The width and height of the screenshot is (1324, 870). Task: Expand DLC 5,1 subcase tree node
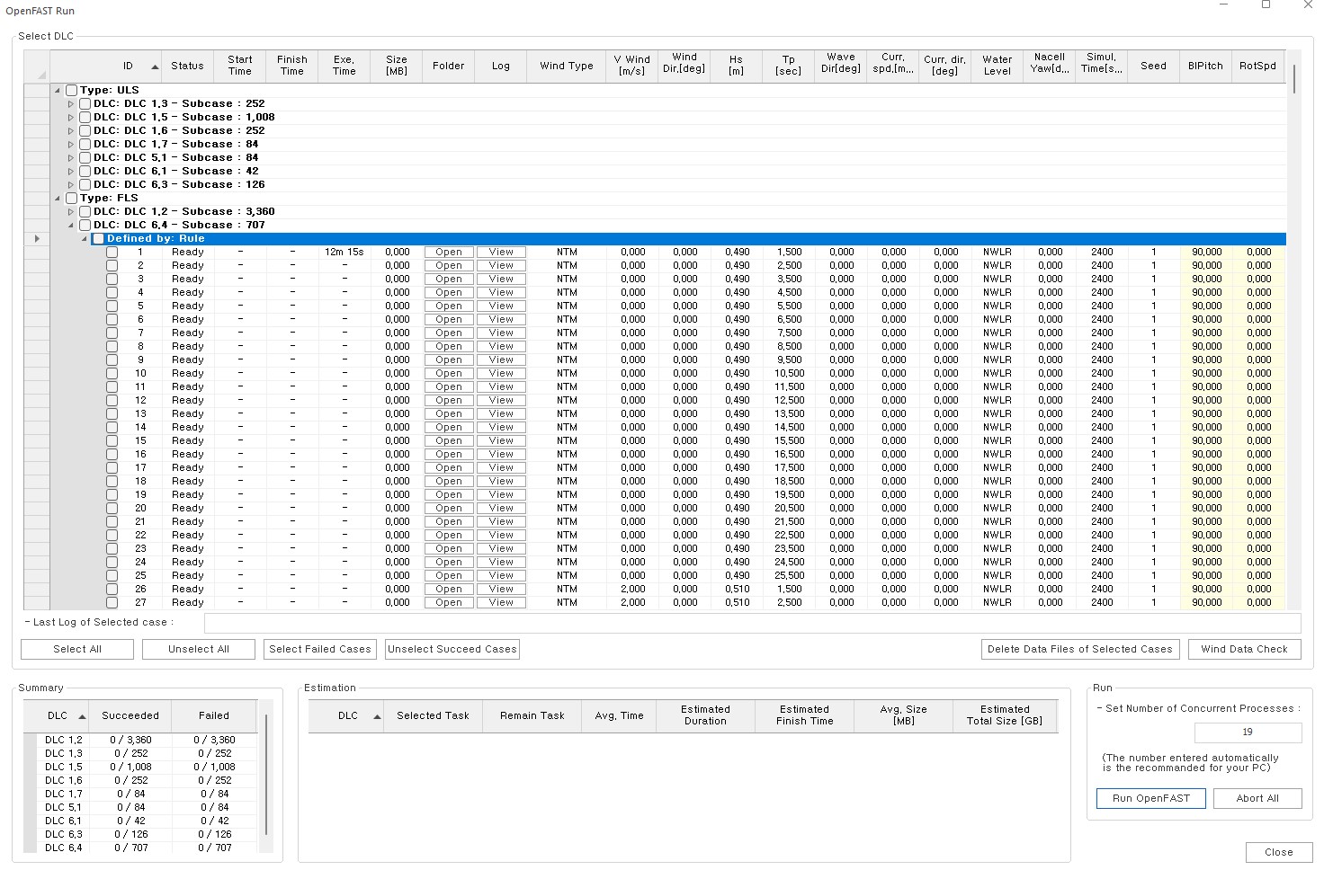pos(72,158)
